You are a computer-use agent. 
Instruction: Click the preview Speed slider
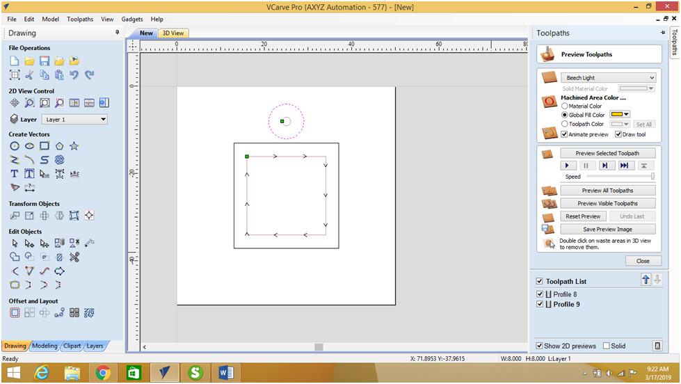pyautogui.click(x=620, y=177)
